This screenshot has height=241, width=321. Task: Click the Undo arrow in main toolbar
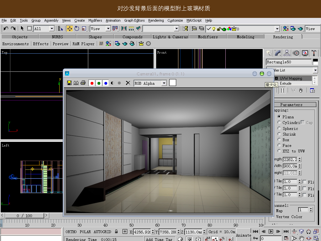pyautogui.click(x=6, y=29)
